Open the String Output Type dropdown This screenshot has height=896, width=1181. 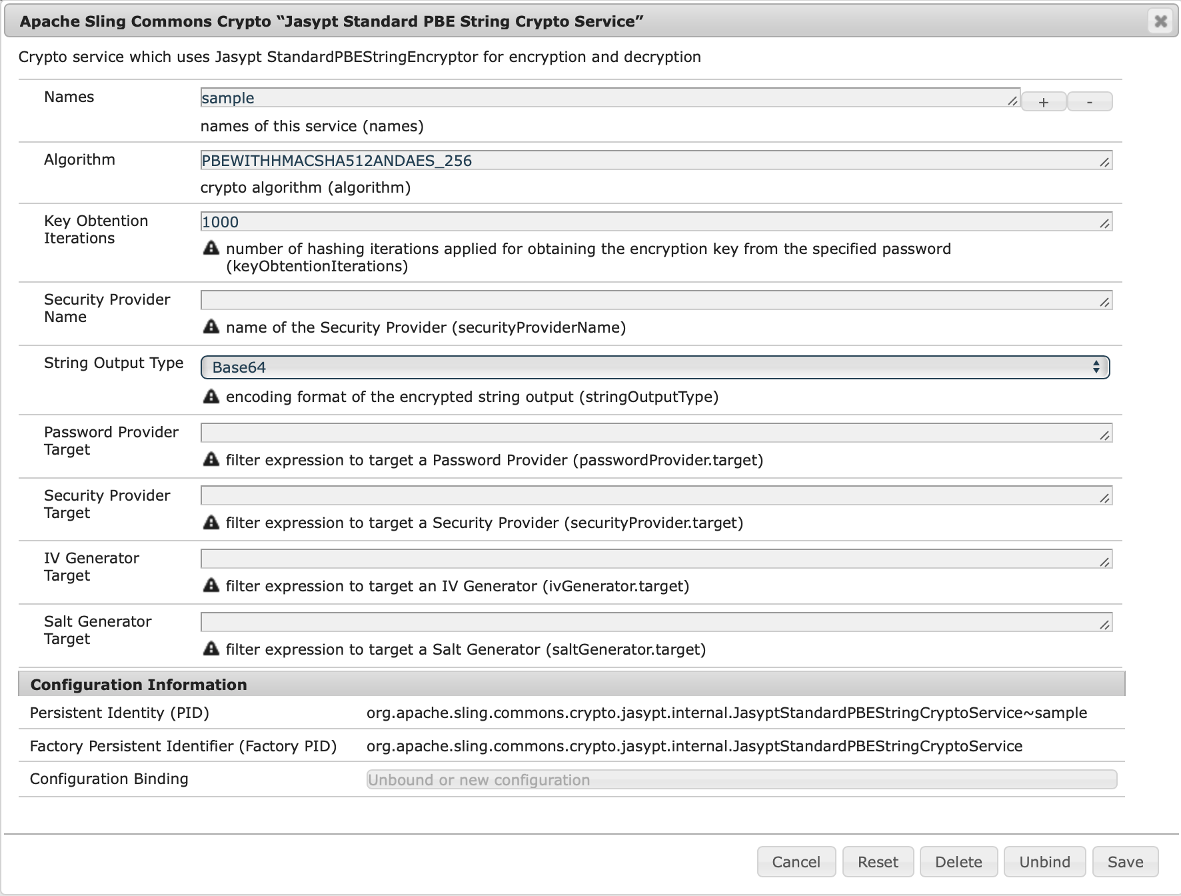click(x=654, y=367)
